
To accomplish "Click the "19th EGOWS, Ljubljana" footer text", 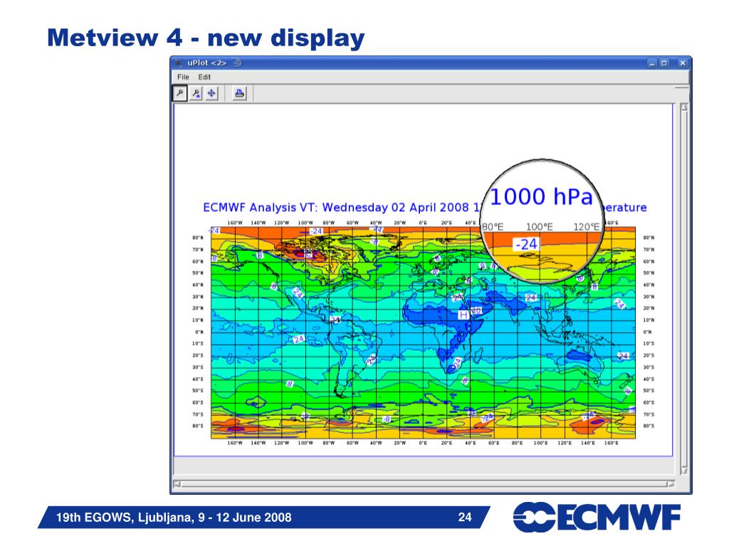I will tap(174, 518).
